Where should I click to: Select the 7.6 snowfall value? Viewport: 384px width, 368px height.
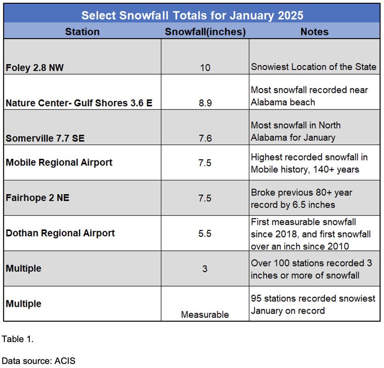click(205, 138)
